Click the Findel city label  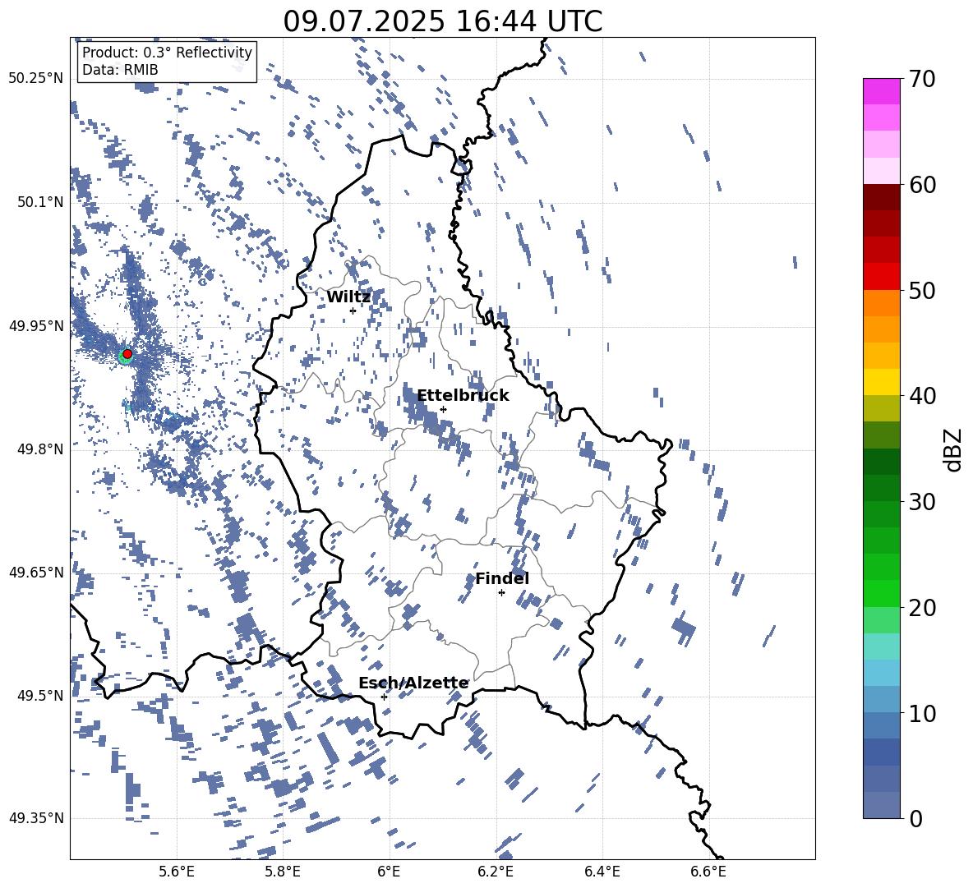[x=502, y=578]
